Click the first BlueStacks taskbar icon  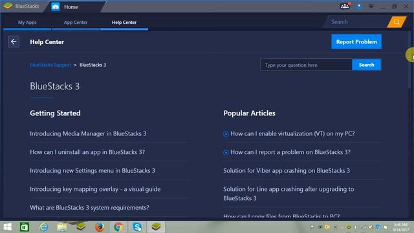(x=81, y=227)
